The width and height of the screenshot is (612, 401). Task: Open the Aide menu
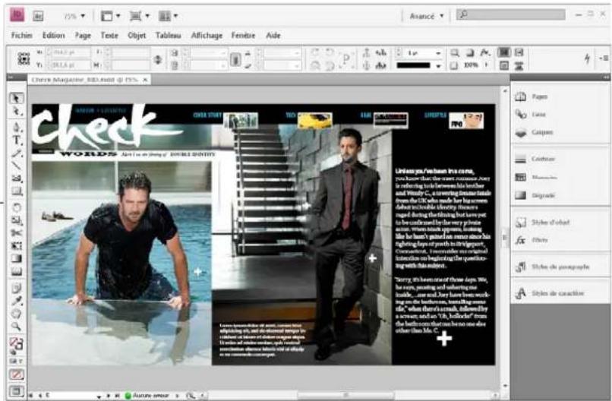click(x=273, y=35)
